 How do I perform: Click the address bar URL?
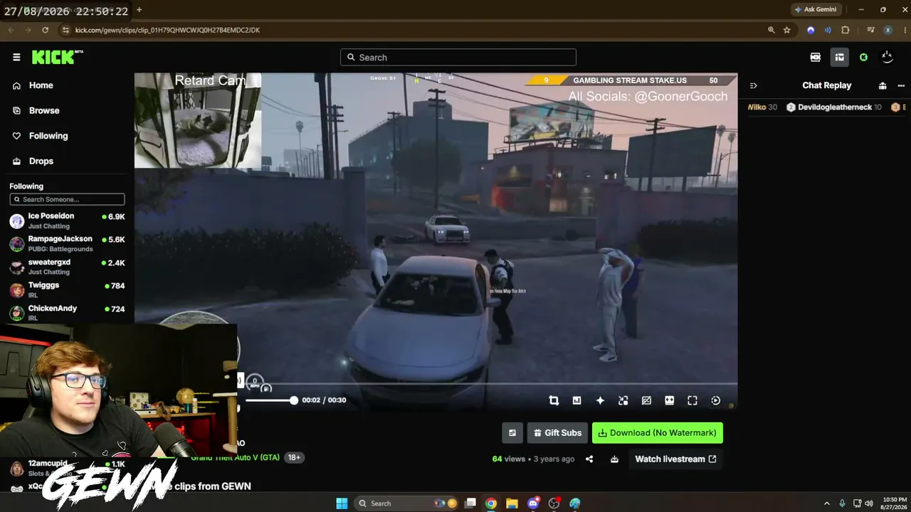(x=167, y=30)
